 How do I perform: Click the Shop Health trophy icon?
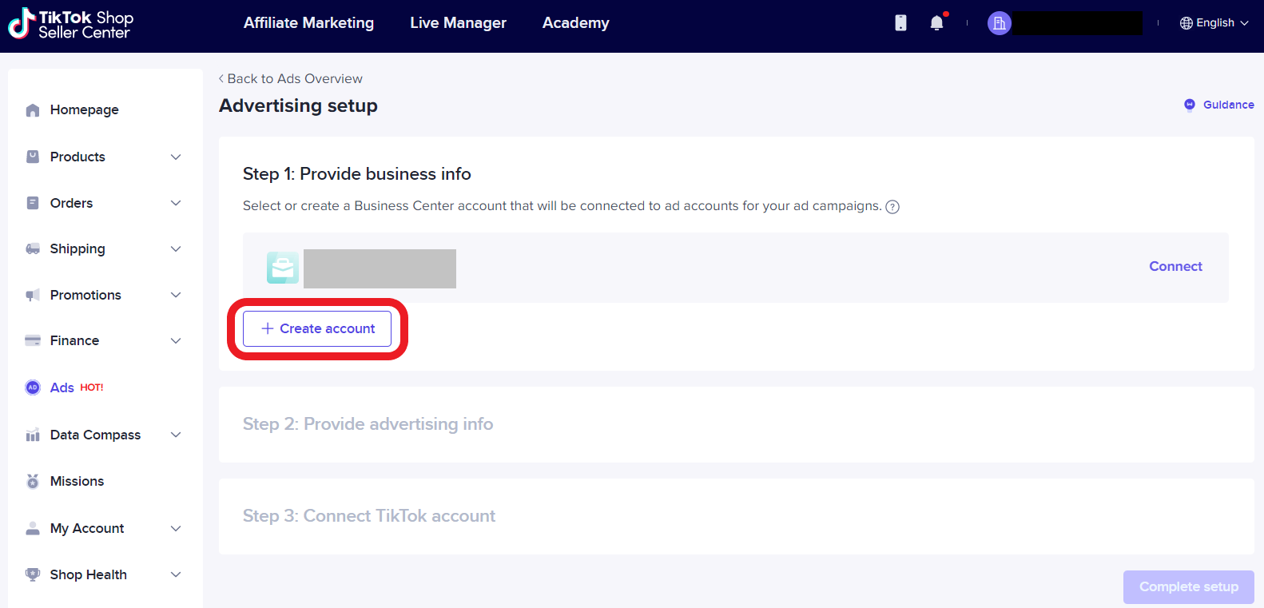(33, 574)
